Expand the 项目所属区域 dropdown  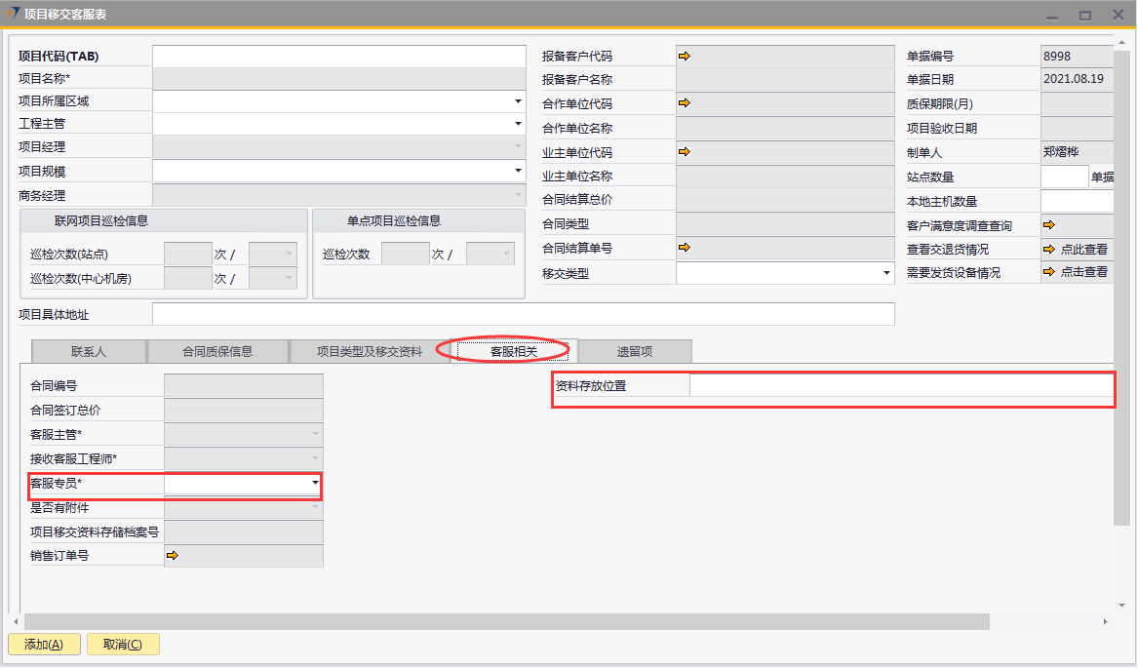(x=518, y=100)
